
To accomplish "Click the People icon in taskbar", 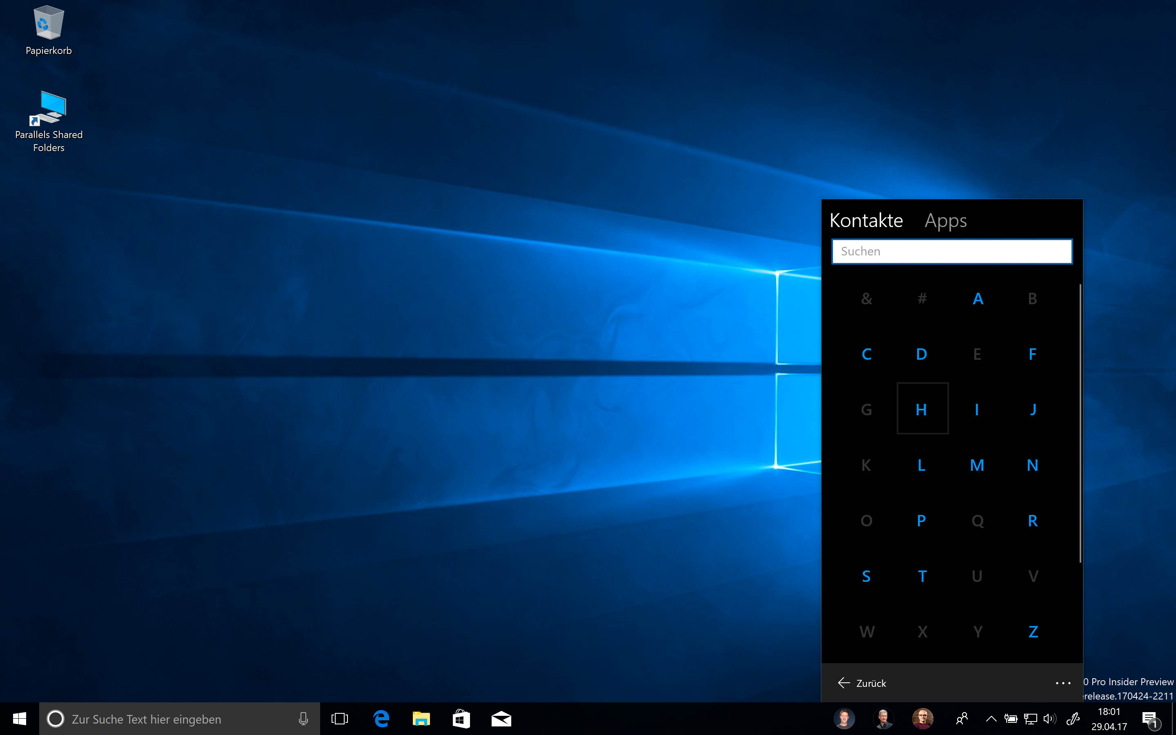I will point(962,719).
